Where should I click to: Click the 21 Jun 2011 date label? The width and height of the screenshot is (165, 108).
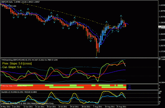[x=40, y=107]
